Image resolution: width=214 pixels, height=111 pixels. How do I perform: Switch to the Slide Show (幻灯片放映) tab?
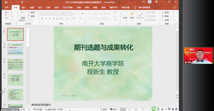pyautogui.click(x=68, y=8)
